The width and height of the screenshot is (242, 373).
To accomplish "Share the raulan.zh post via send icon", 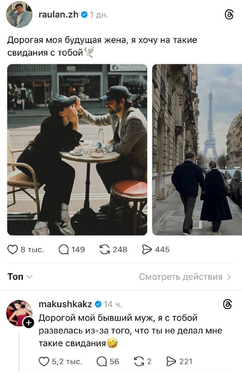I will tap(147, 249).
